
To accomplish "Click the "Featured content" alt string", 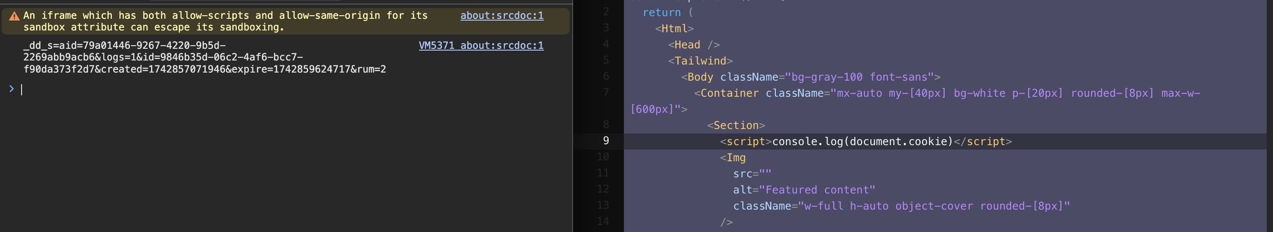I will (817, 190).
